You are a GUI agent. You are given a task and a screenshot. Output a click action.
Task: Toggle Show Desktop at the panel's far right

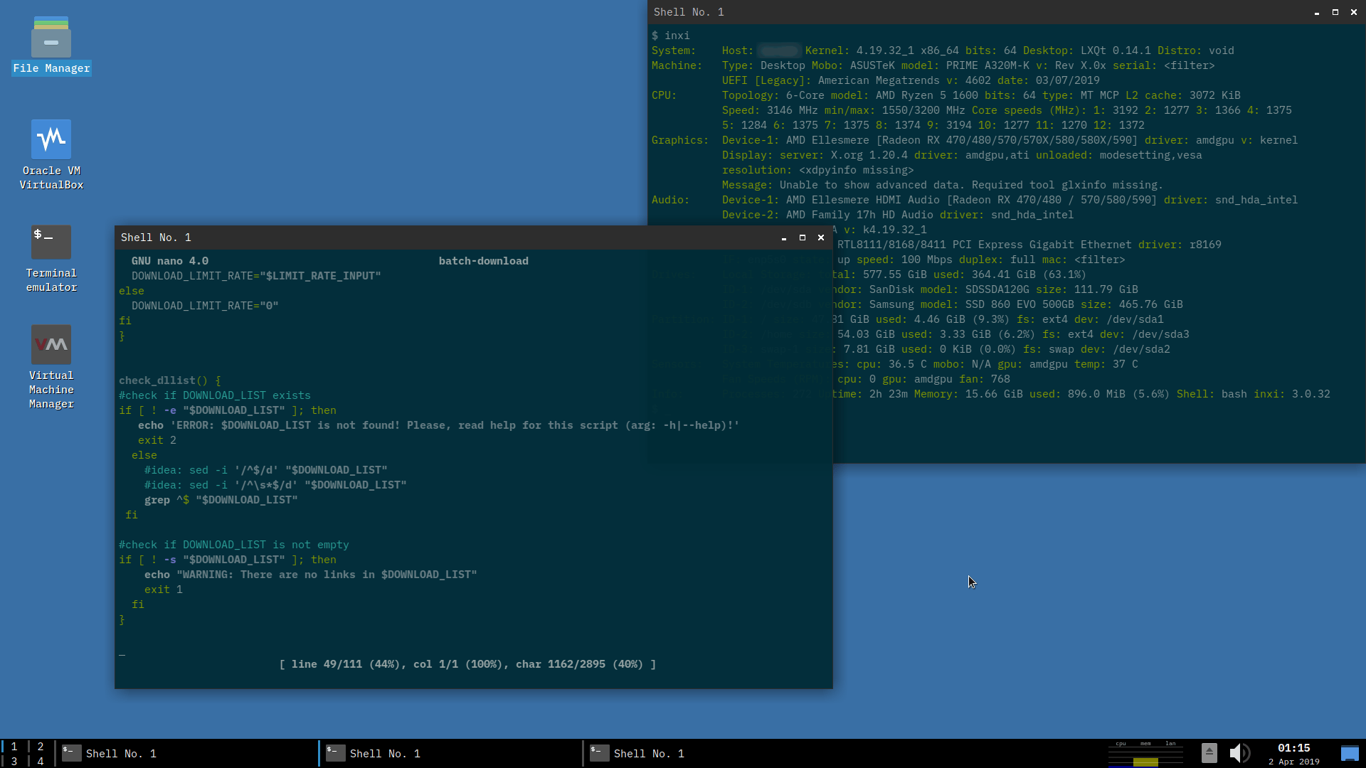click(1350, 752)
